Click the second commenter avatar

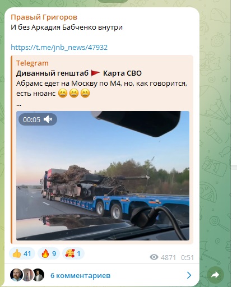[27, 275]
